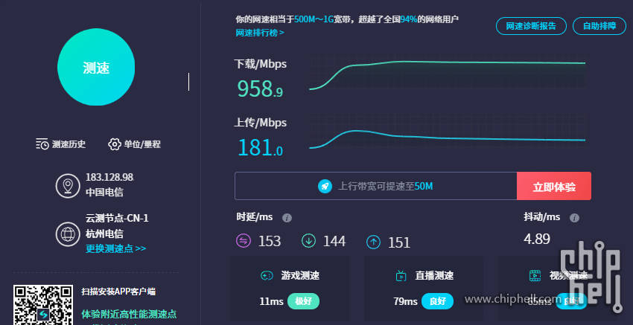The height and width of the screenshot is (325, 633).
Task: Click the red 立即体验 button
Action: click(554, 186)
